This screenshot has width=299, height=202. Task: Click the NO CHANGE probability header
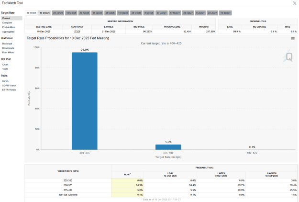point(259,27)
